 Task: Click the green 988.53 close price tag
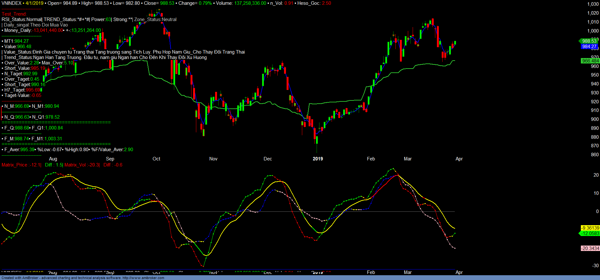point(589,41)
